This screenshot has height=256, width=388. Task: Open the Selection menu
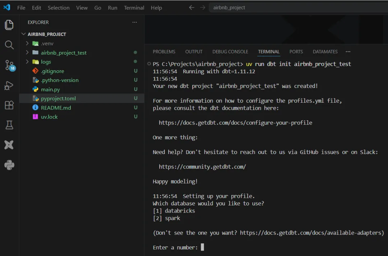(59, 8)
